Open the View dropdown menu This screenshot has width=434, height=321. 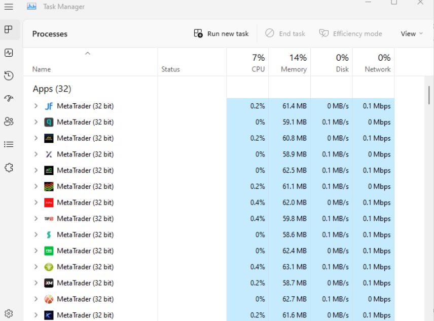[x=412, y=34]
